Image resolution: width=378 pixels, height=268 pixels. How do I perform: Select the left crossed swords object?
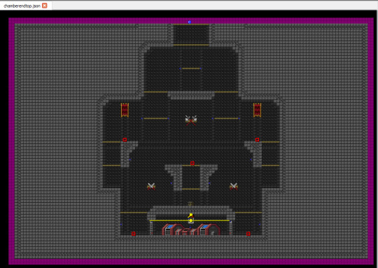tap(151, 186)
